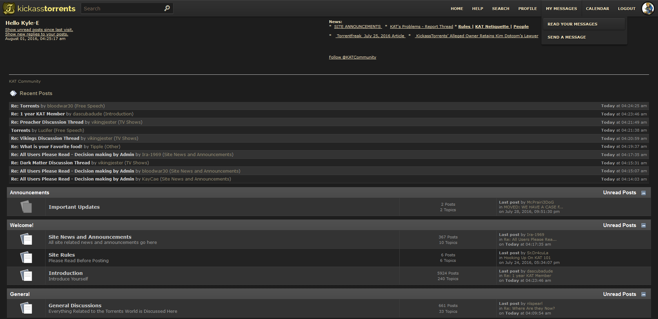Open the Important Updates board
This screenshot has height=319, width=658.
74,207
